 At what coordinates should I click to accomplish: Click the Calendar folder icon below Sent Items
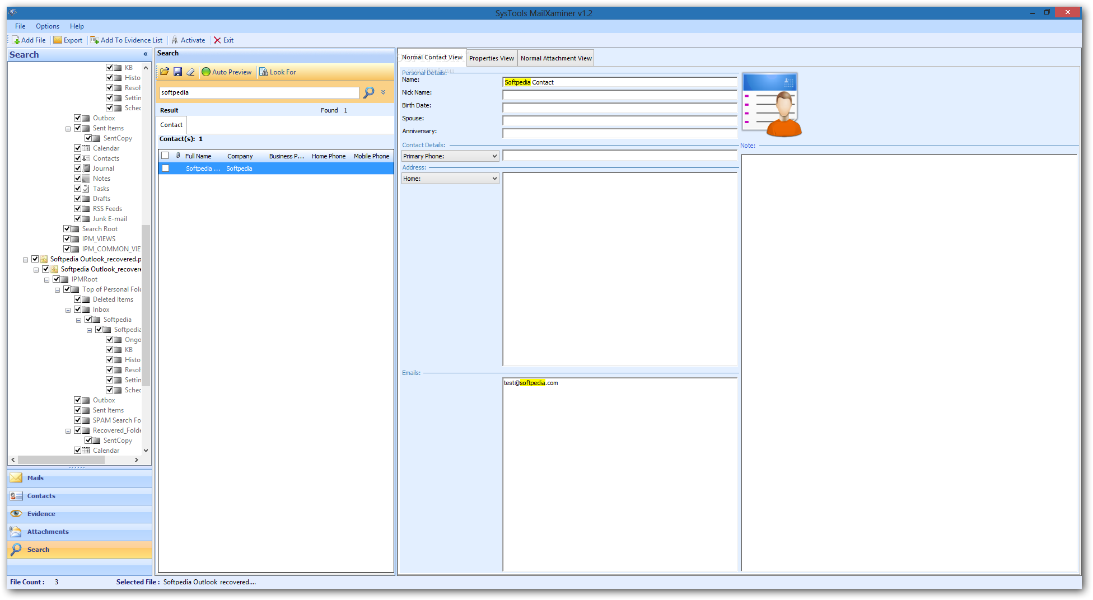pos(86,148)
